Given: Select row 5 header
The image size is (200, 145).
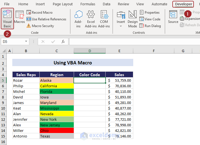Looking at the screenshot, I should pos(3,80).
